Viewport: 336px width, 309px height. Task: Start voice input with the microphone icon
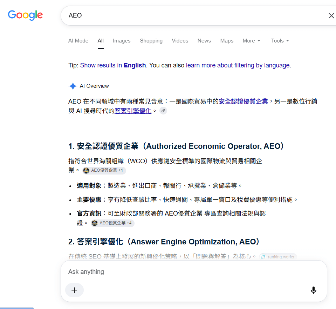[x=314, y=290]
